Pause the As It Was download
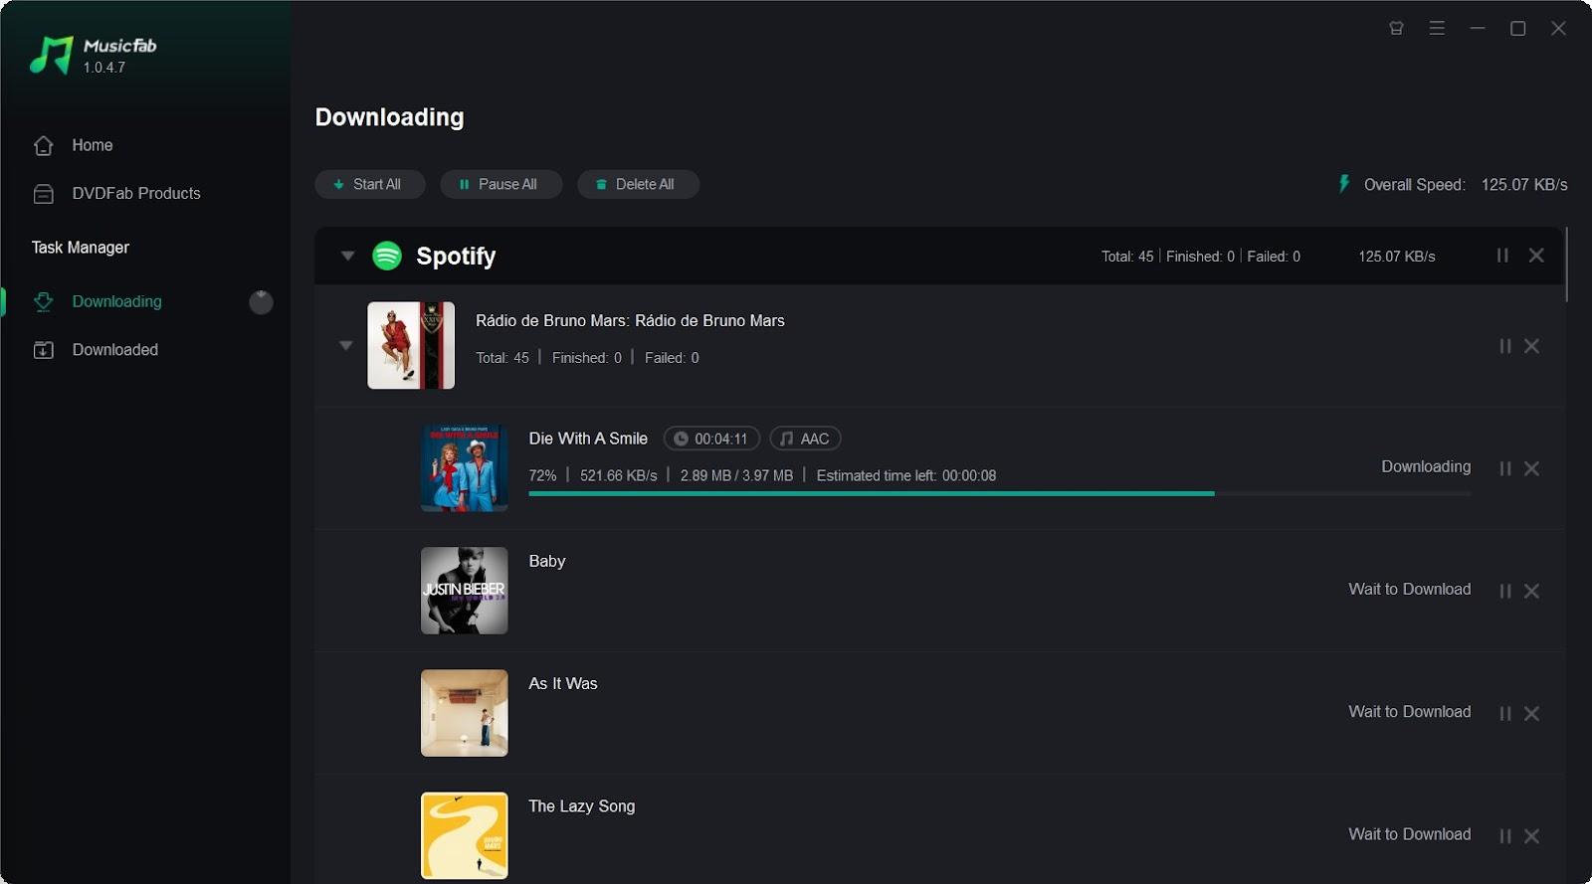The image size is (1592, 884). tap(1505, 714)
